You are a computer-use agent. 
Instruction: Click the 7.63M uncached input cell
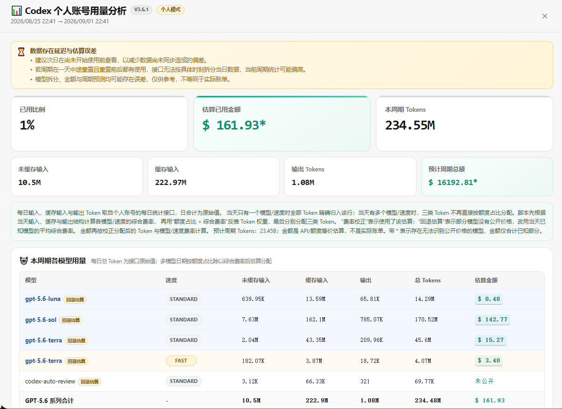point(250,320)
